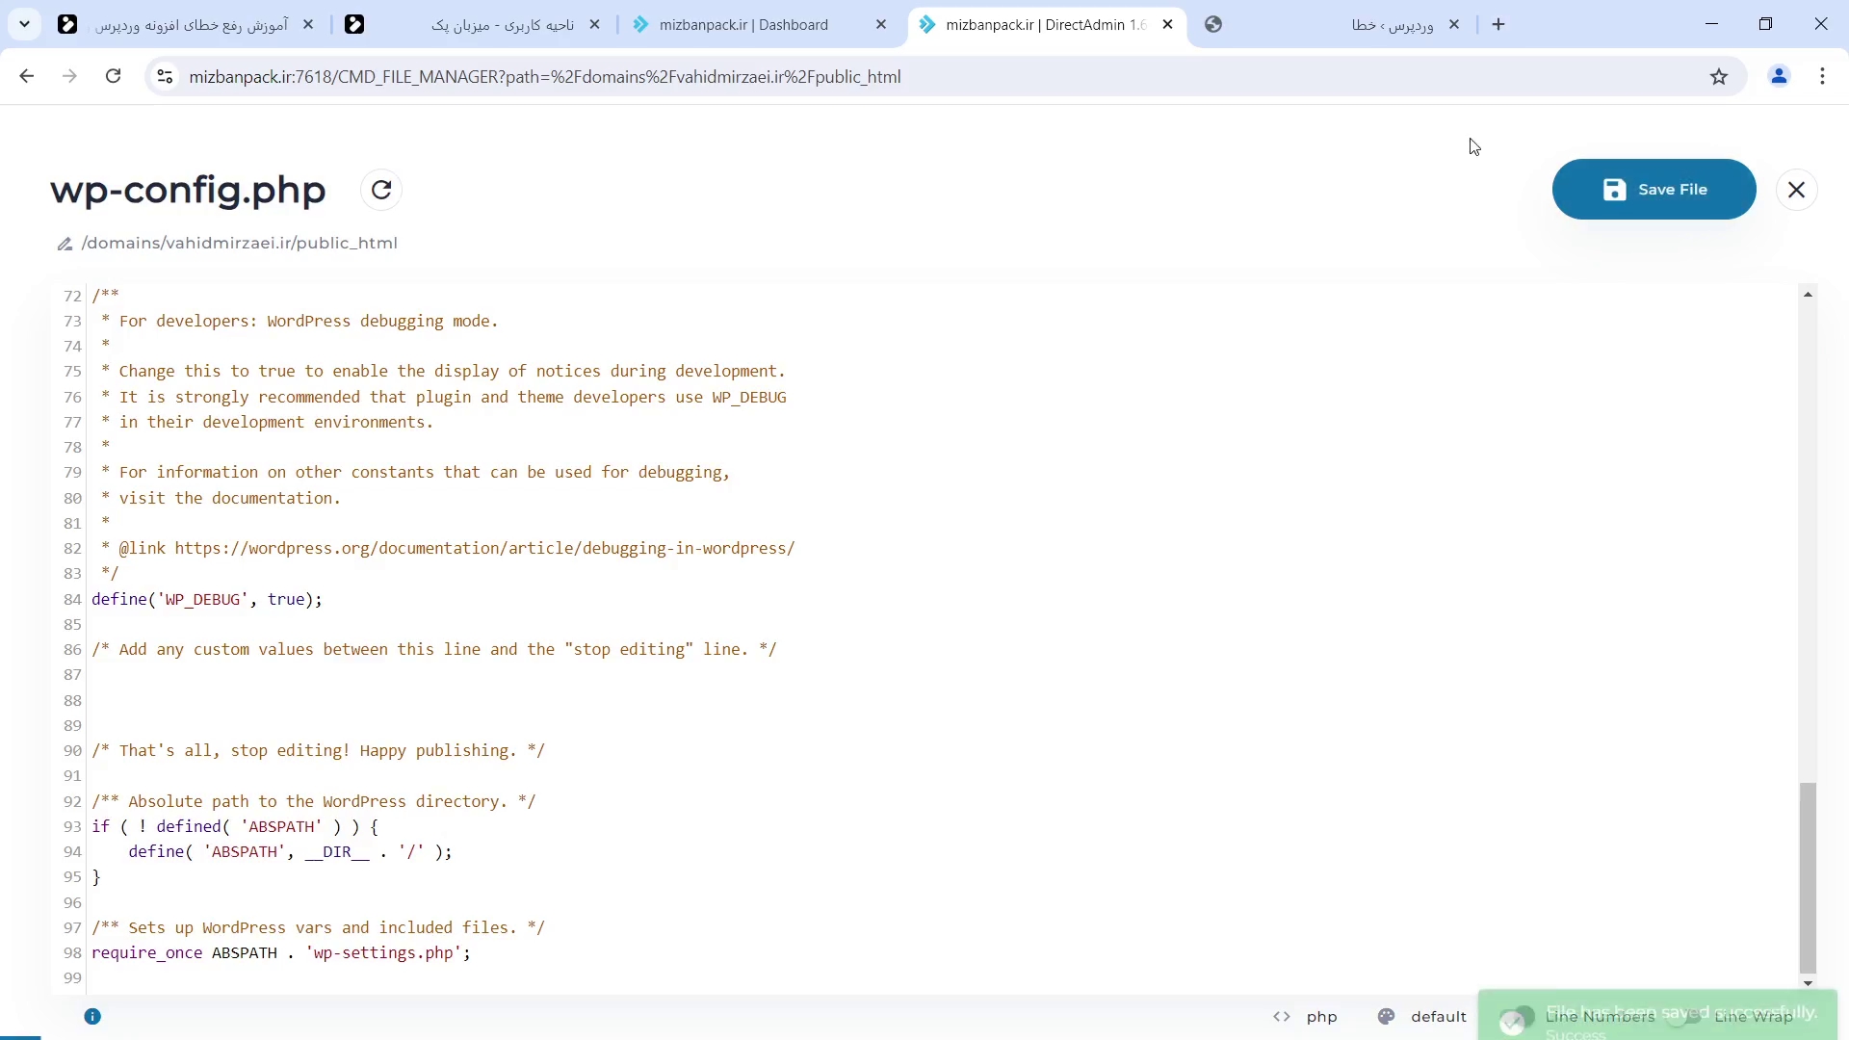1849x1040 pixels.
Task: Click line number 84 in the gutter
Action: [x=72, y=600]
